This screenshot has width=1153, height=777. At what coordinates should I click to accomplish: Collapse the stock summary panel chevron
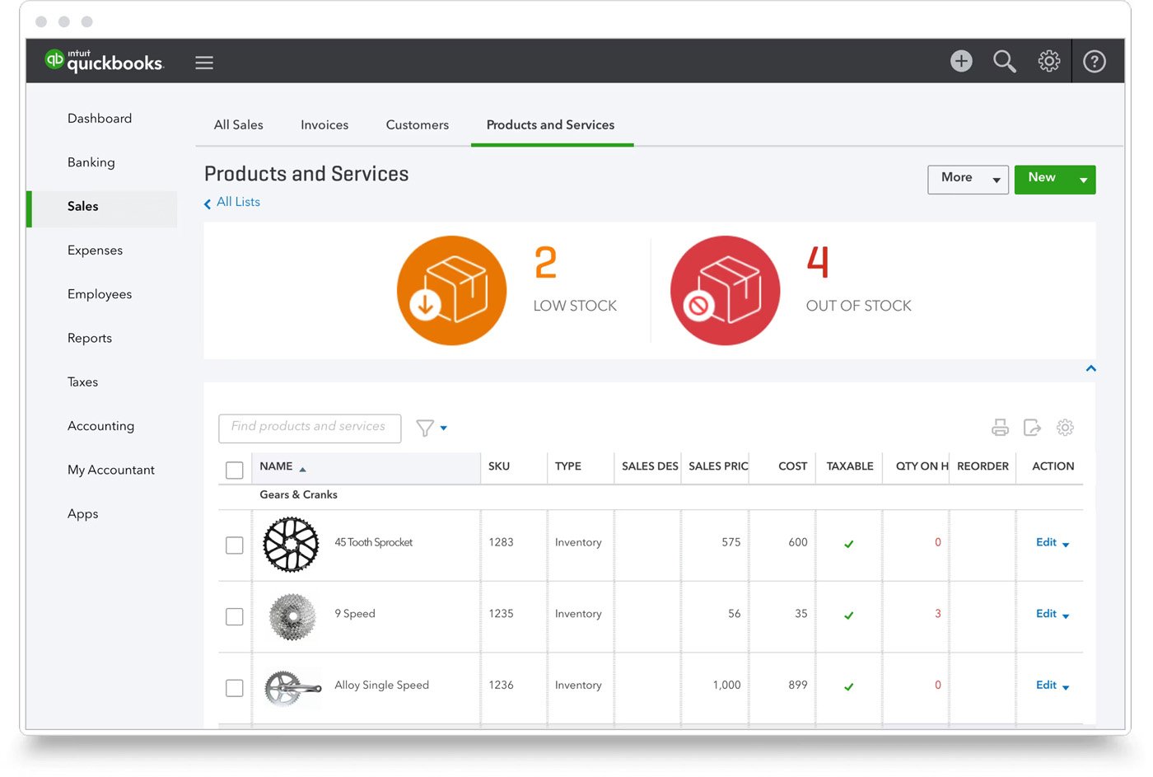(x=1090, y=369)
